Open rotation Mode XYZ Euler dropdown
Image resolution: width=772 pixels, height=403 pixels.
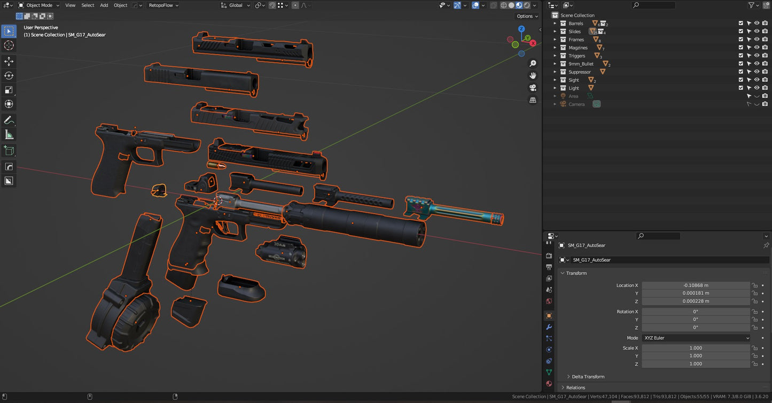696,338
